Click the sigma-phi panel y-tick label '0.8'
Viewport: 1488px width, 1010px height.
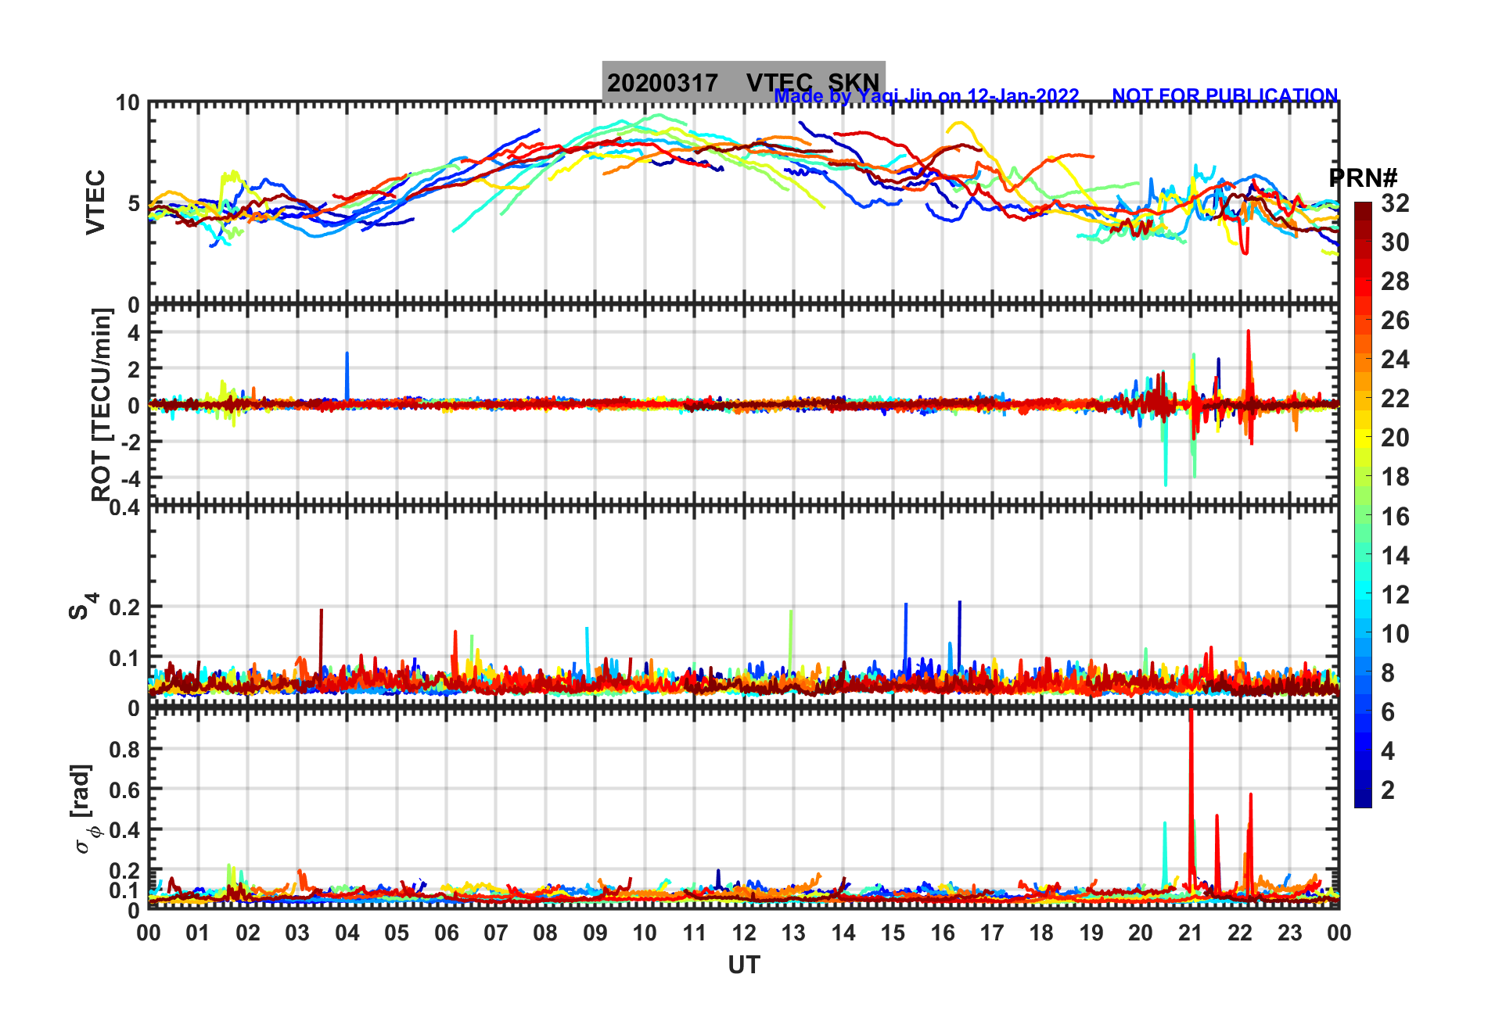125,750
